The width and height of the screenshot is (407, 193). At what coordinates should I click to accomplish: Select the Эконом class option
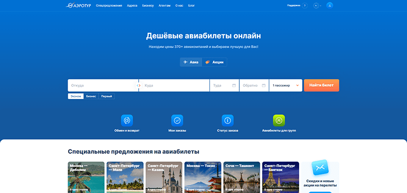point(76,96)
